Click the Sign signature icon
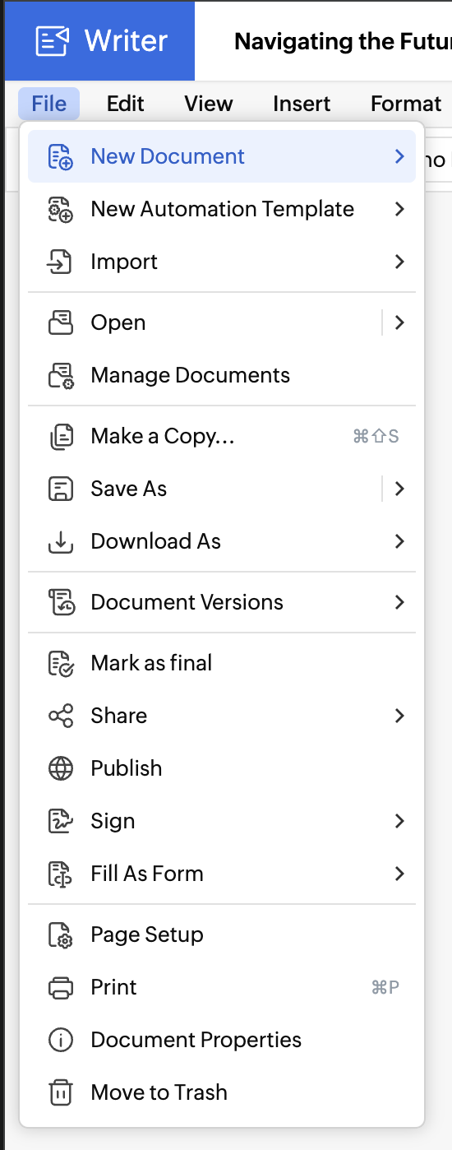This screenshot has width=452, height=1150. (x=61, y=821)
